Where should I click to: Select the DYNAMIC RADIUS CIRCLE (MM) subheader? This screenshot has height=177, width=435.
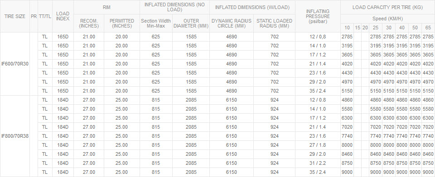point(232,23)
